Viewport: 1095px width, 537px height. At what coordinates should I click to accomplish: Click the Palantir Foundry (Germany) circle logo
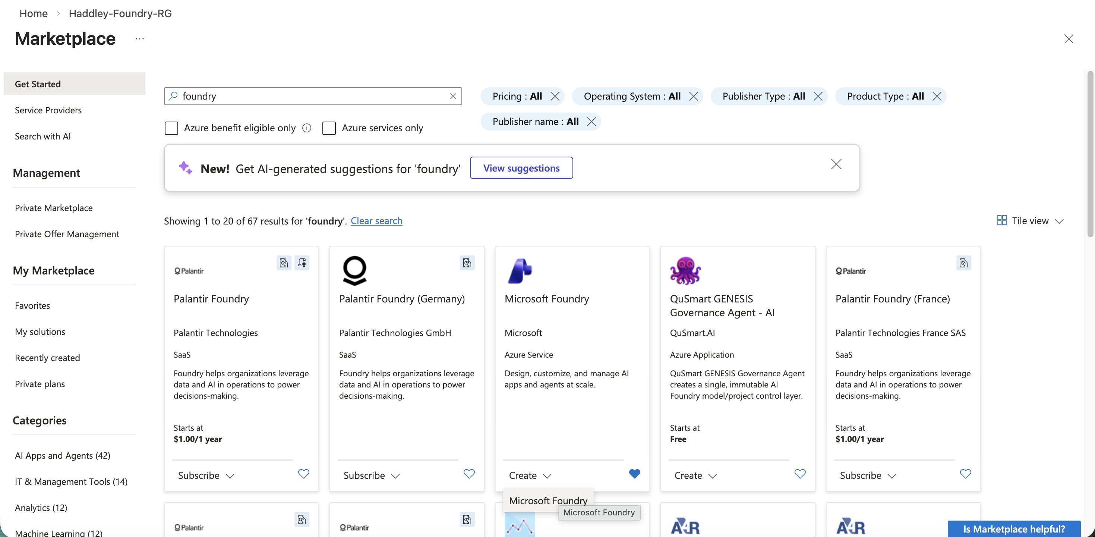354,271
